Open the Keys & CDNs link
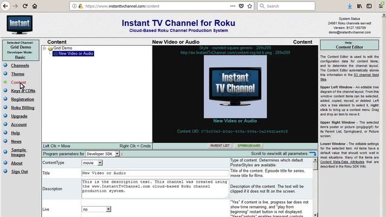Image resolution: width=386 pixels, height=217 pixels. pos(23,91)
